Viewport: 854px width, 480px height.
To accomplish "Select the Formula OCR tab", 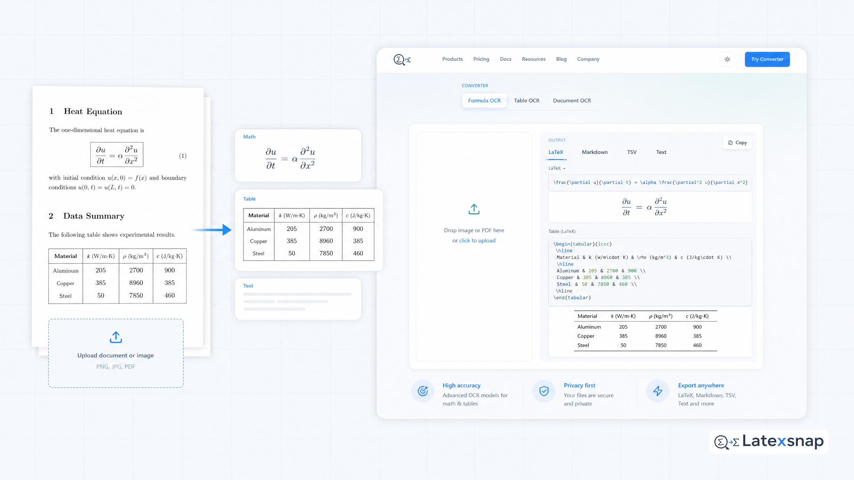I will [x=484, y=101].
